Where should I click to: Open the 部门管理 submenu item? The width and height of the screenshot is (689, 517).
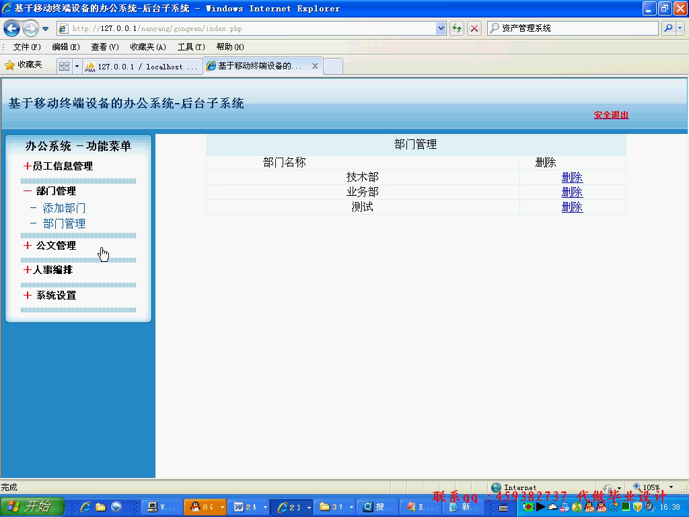tap(64, 223)
